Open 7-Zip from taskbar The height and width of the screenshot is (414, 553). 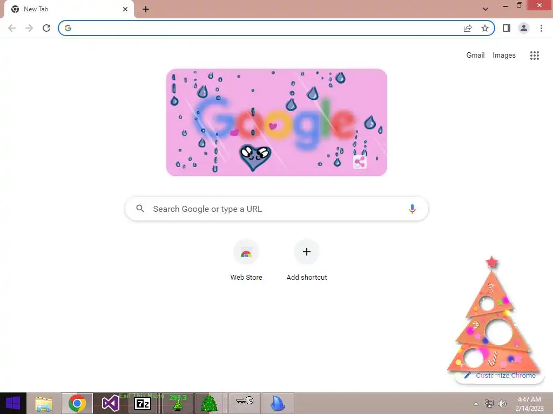tap(143, 403)
